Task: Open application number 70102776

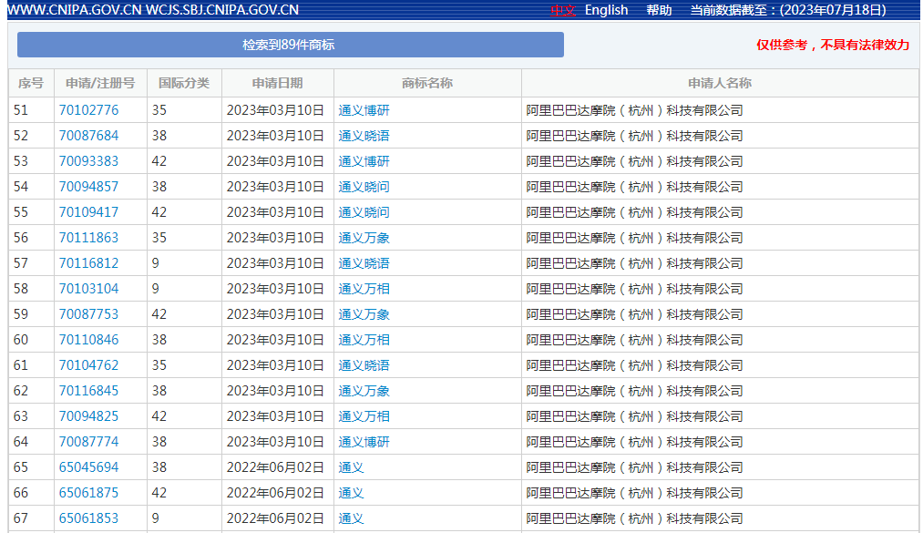Action: click(88, 110)
